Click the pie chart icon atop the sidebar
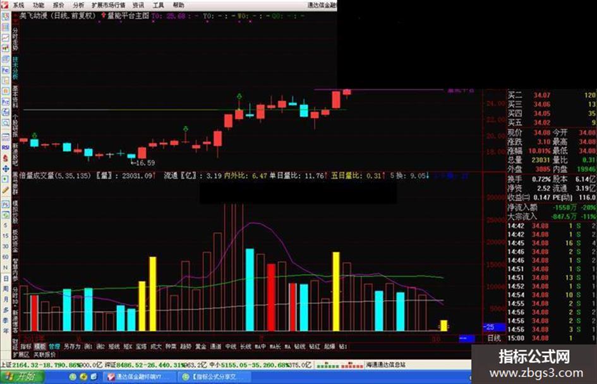This screenshot has width=597, height=384. pos(5,17)
